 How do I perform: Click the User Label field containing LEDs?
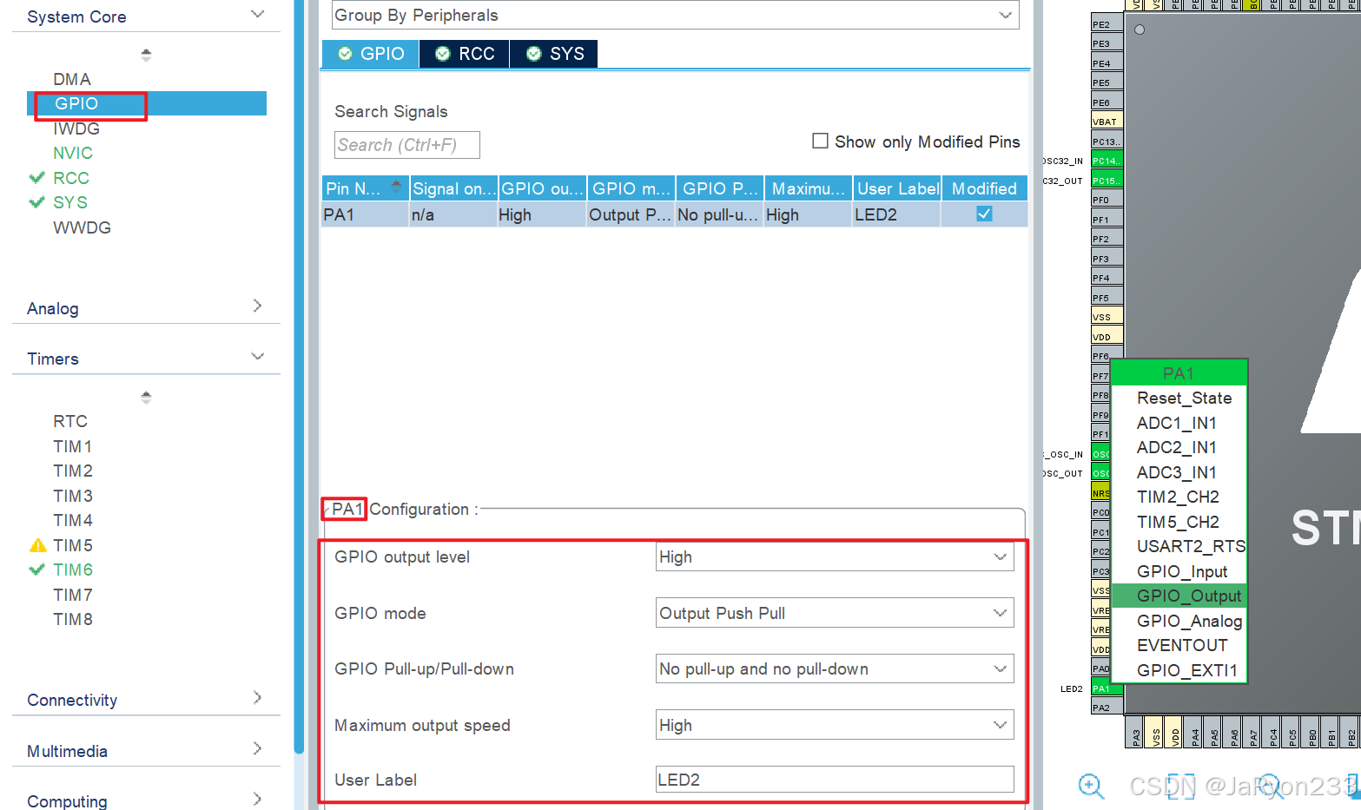point(835,780)
